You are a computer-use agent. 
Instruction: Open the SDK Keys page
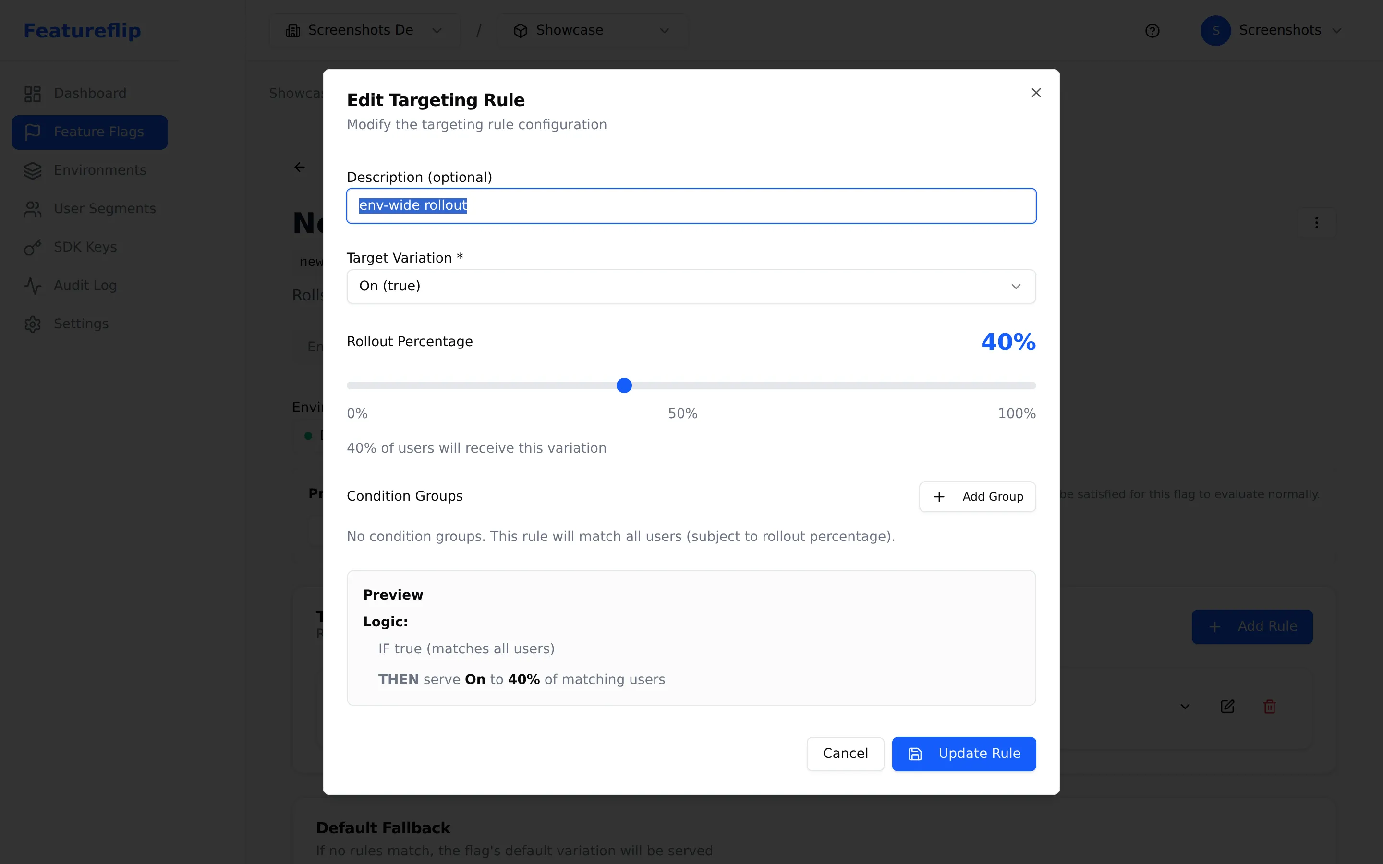(90, 247)
